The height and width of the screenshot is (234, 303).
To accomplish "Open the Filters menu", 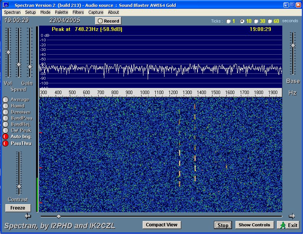I will (78, 12).
